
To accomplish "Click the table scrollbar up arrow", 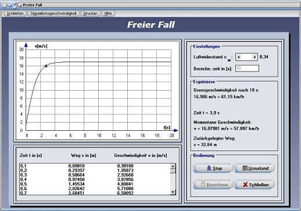I will tap(173, 166).
